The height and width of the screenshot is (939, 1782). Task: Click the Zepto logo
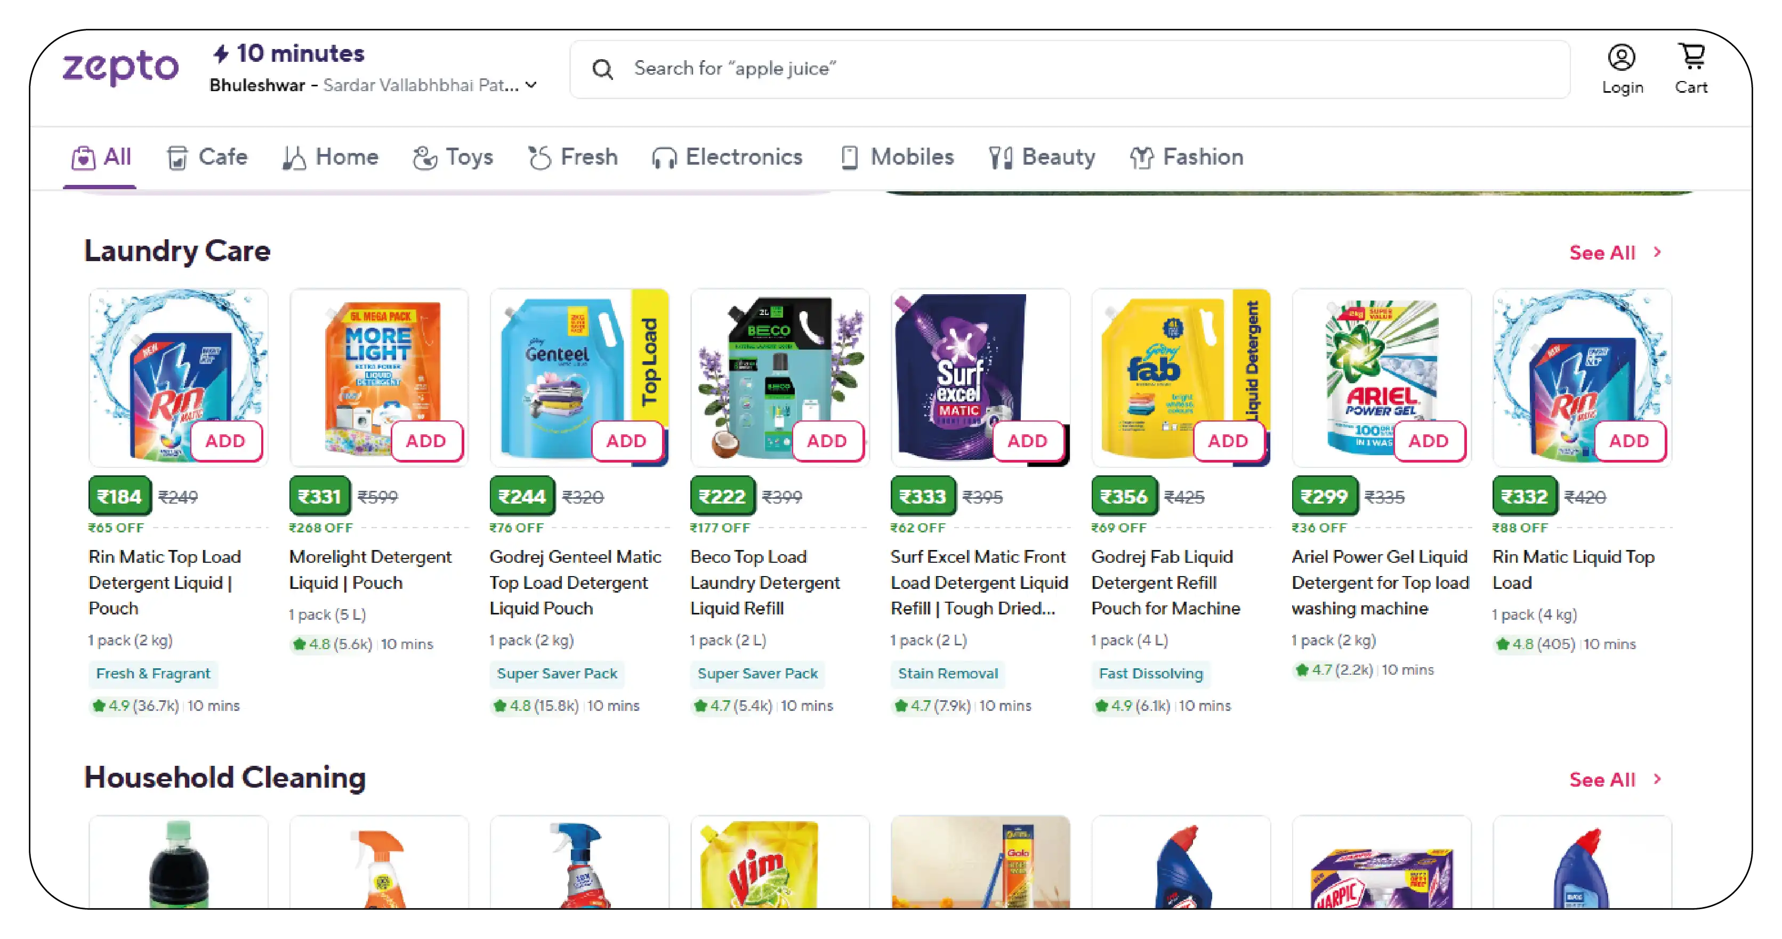click(120, 68)
